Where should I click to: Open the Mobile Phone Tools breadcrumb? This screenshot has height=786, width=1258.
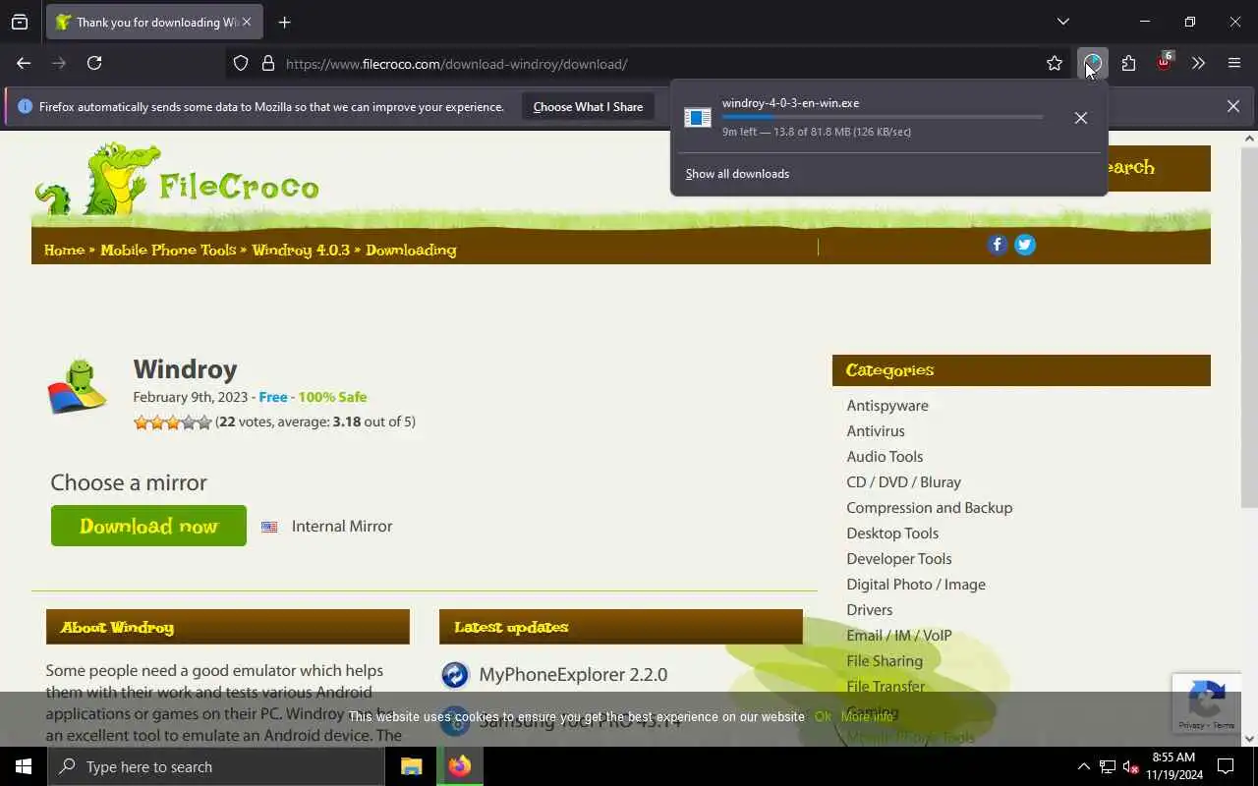coord(168,250)
